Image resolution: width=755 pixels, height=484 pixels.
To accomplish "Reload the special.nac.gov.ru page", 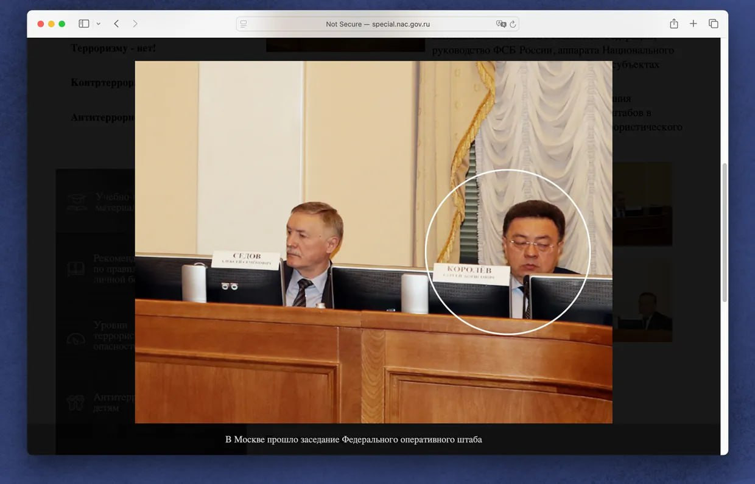I will point(513,24).
